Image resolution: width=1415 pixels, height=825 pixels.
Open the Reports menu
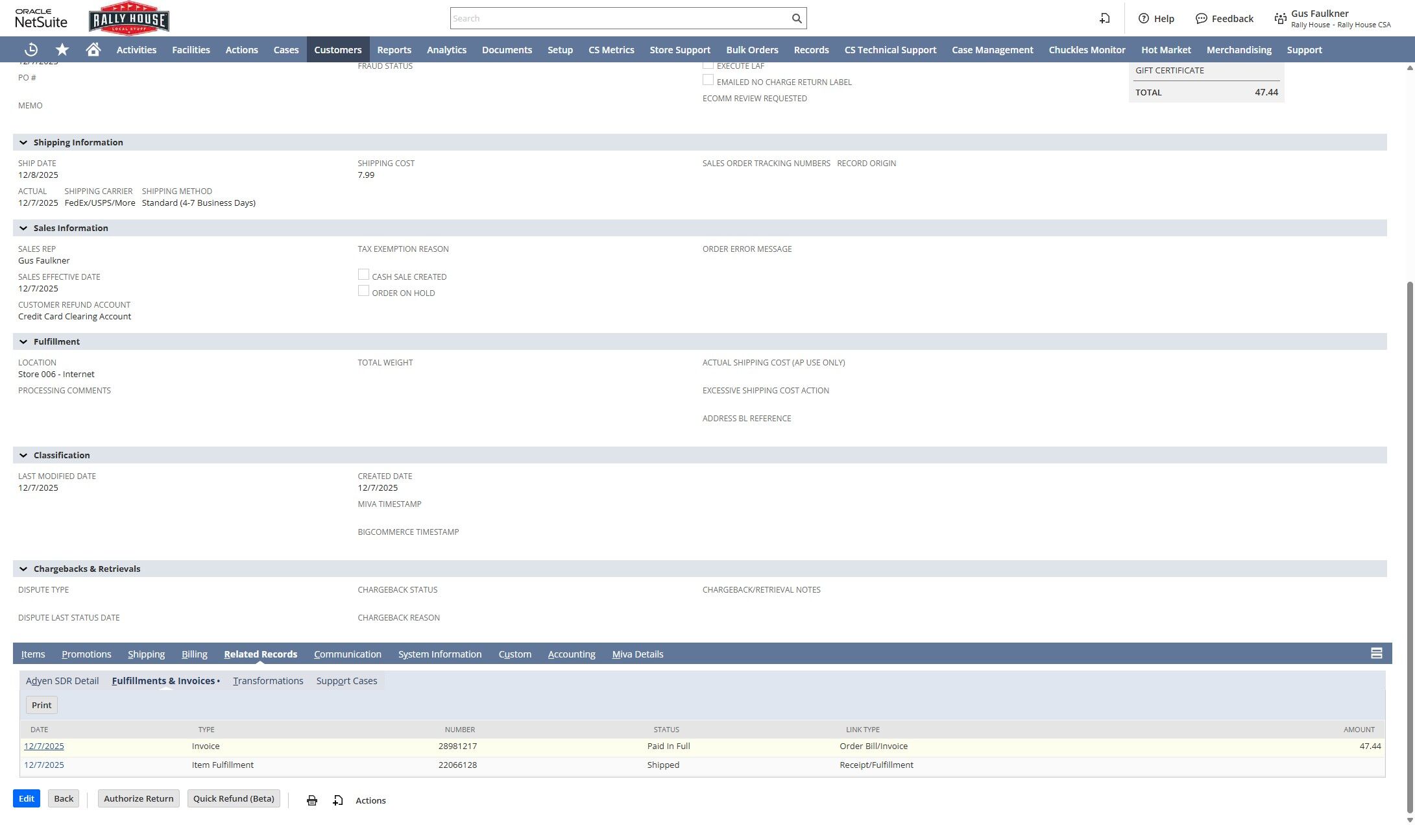pos(394,49)
